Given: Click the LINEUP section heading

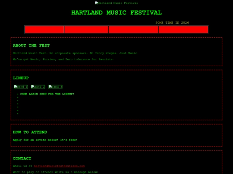Looking at the screenshot, I should tap(21, 78).
